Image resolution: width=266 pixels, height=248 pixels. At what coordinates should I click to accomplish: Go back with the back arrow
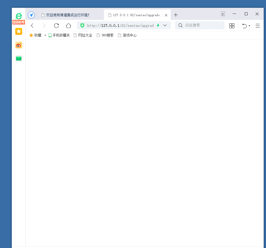pyautogui.click(x=32, y=26)
